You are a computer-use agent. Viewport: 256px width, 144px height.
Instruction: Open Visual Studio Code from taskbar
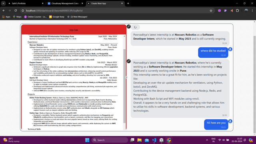[x=154, y=140]
